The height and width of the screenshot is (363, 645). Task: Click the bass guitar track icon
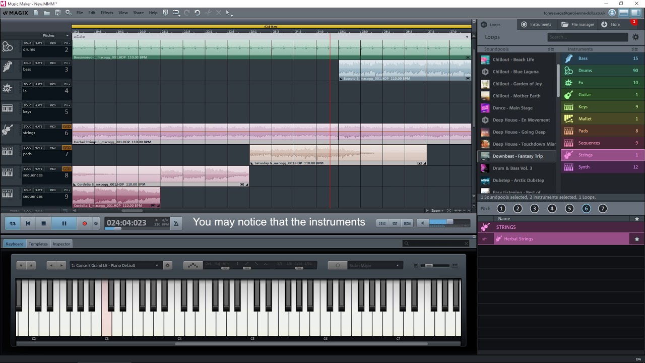8,67
